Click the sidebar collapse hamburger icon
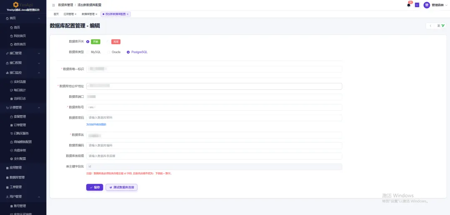Image resolution: width=450 pixels, height=215 pixels. 53,5
